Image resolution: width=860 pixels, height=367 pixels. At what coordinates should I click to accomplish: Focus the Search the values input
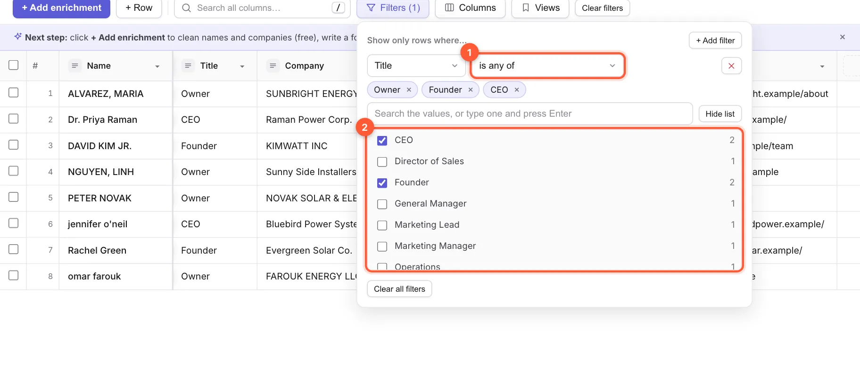(530, 114)
